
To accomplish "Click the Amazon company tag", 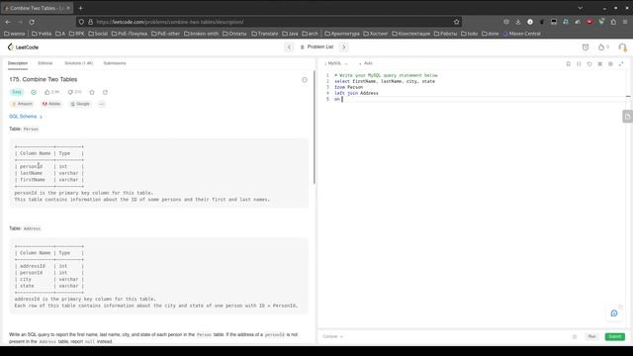I will pyautogui.click(x=22, y=104).
